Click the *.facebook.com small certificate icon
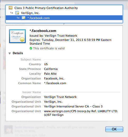 tap(23, 18)
